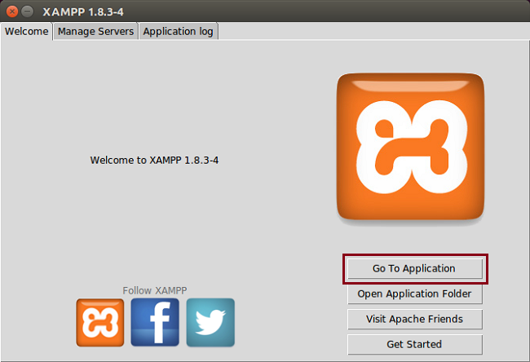Select the Welcome tab

[x=27, y=31]
